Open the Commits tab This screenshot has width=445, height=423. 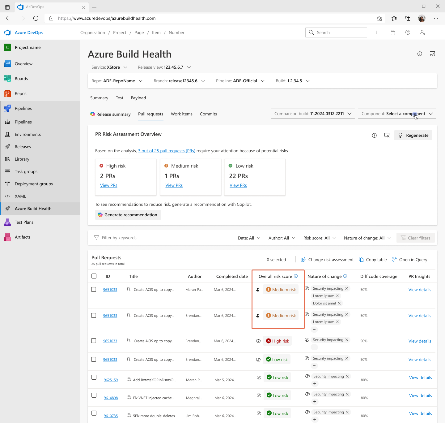(x=208, y=114)
